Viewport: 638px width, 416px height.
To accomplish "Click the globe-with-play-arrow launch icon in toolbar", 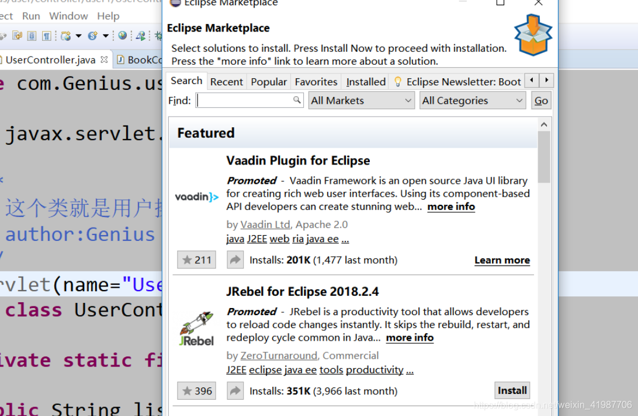I will tap(141, 36).
